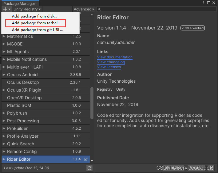Viewport: 218px width, 173px height.
Task: Expand the ProBuilder package versions
Action: (4, 128)
